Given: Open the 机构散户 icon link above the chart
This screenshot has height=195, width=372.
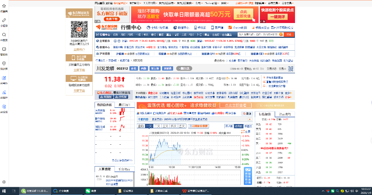Looking at the screenshot, I should coord(159,113).
